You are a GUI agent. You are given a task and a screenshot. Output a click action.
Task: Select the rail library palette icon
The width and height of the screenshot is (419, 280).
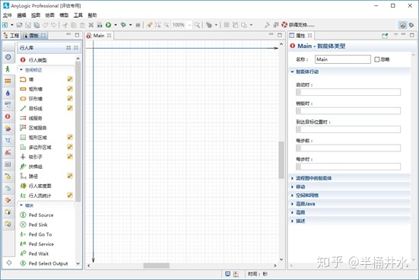[8, 81]
